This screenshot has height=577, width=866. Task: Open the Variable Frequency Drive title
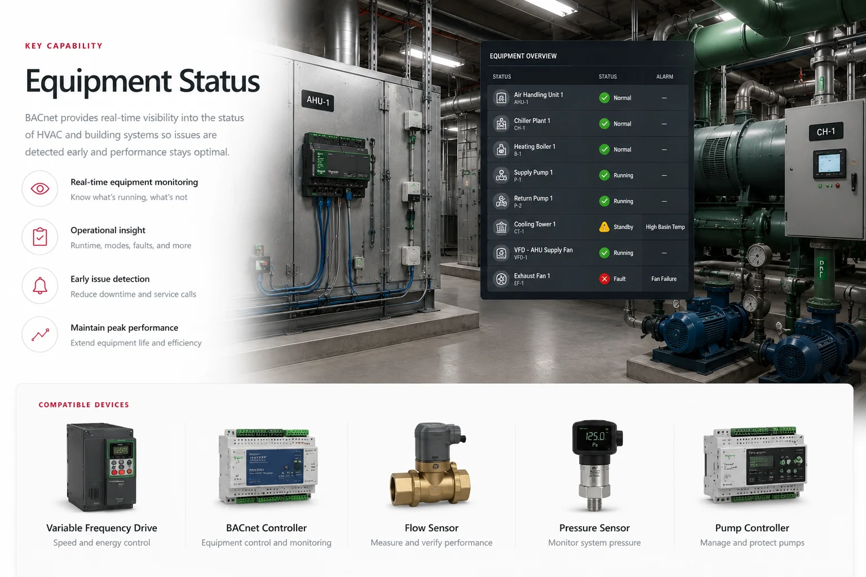(x=101, y=528)
